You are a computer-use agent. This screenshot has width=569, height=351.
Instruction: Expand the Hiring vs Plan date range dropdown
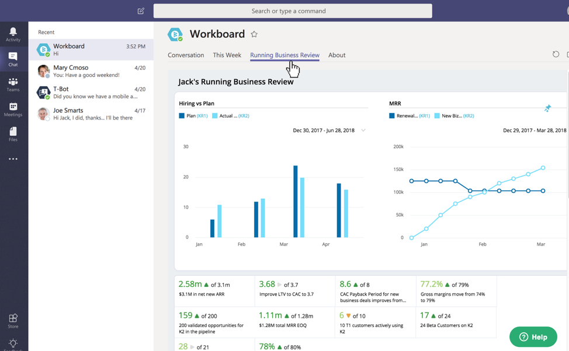363,131
